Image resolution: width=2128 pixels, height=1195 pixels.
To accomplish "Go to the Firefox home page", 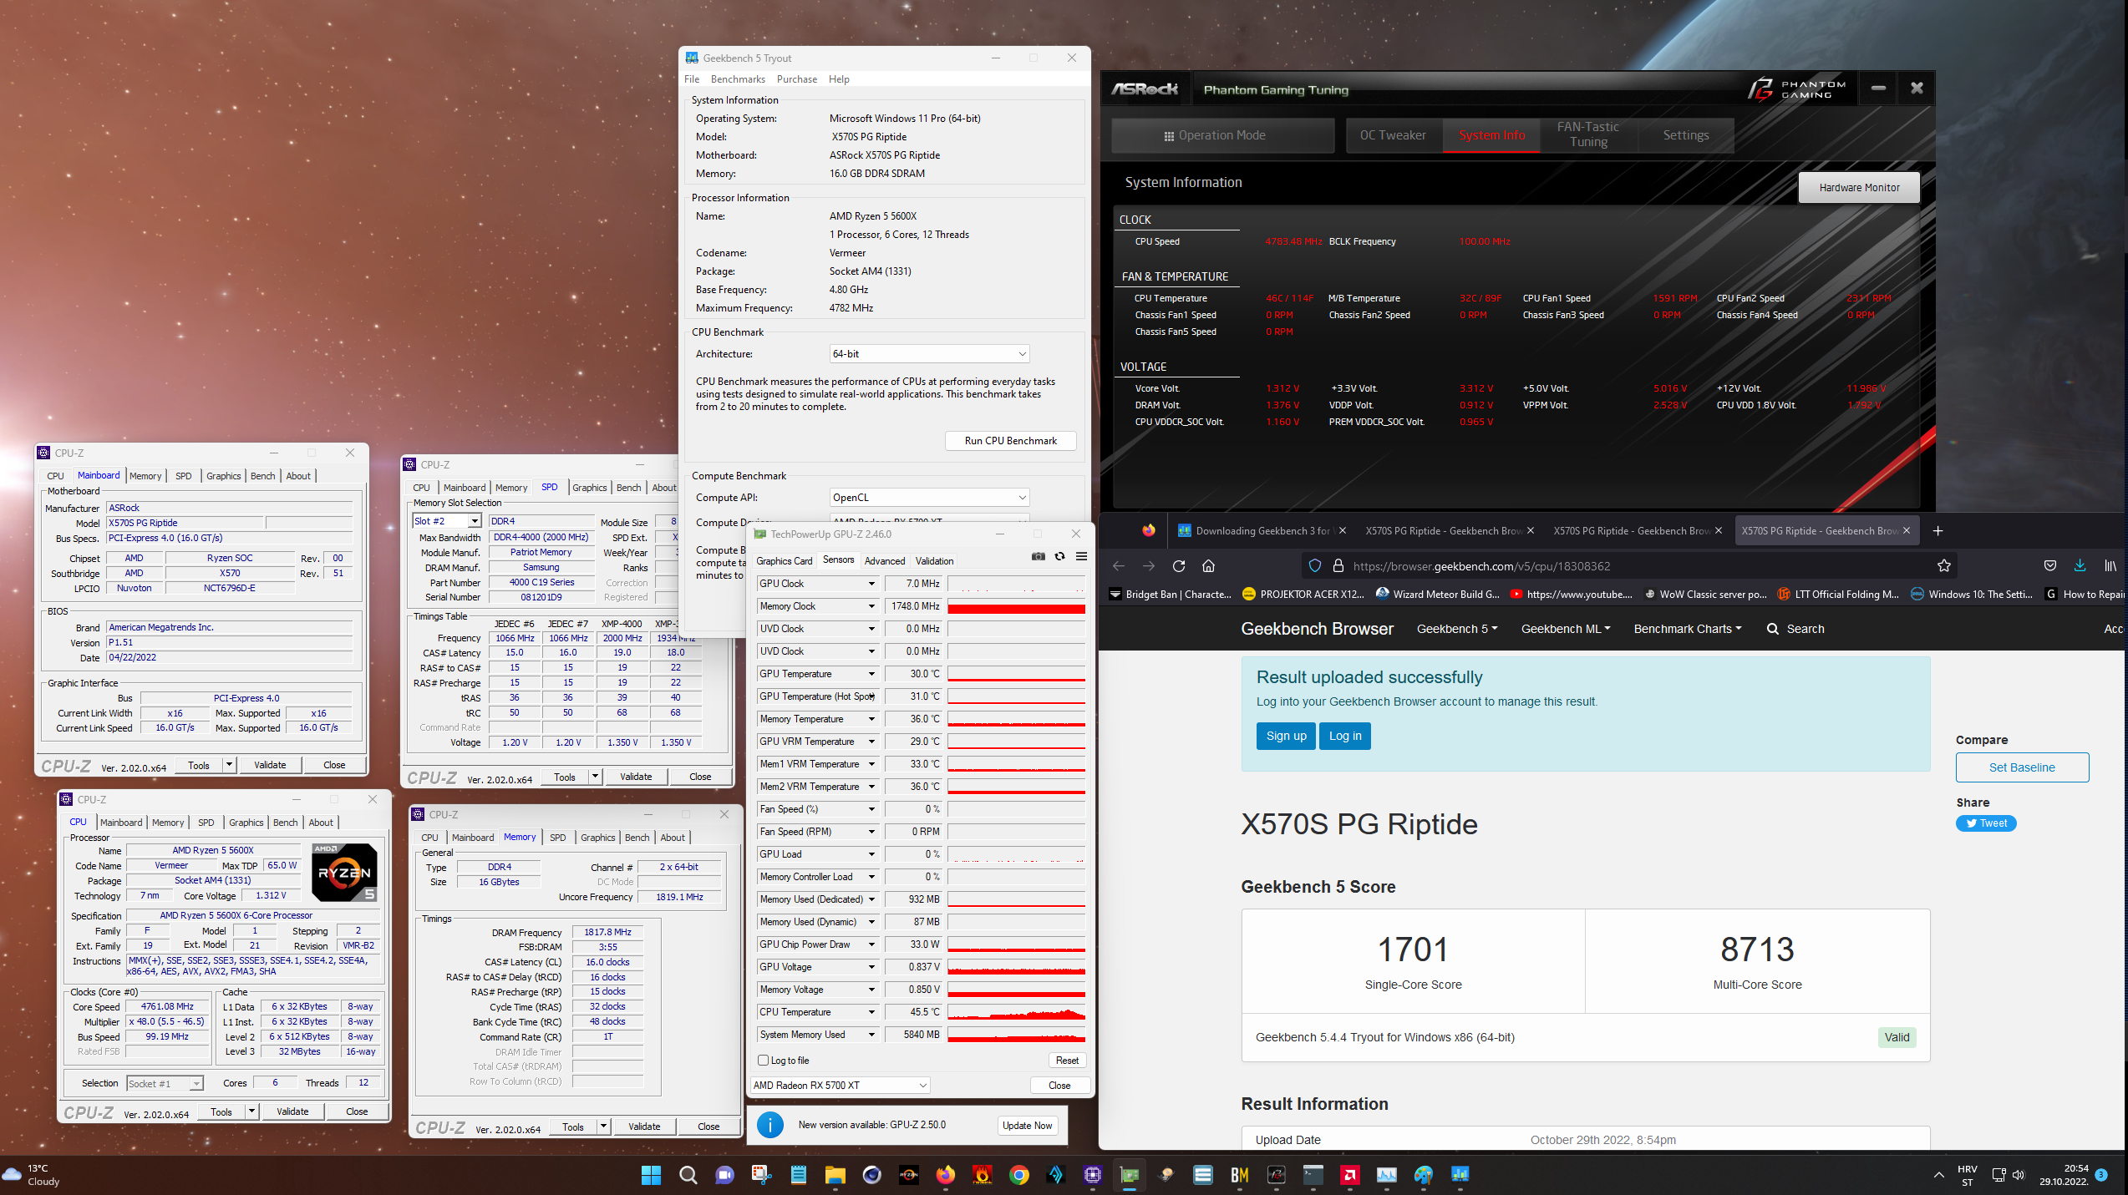I will click(x=1208, y=566).
